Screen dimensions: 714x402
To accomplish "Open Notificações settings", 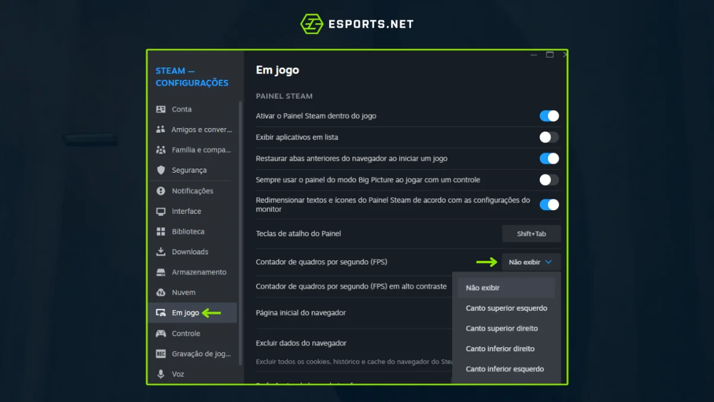I will click(x=193, y=191).
